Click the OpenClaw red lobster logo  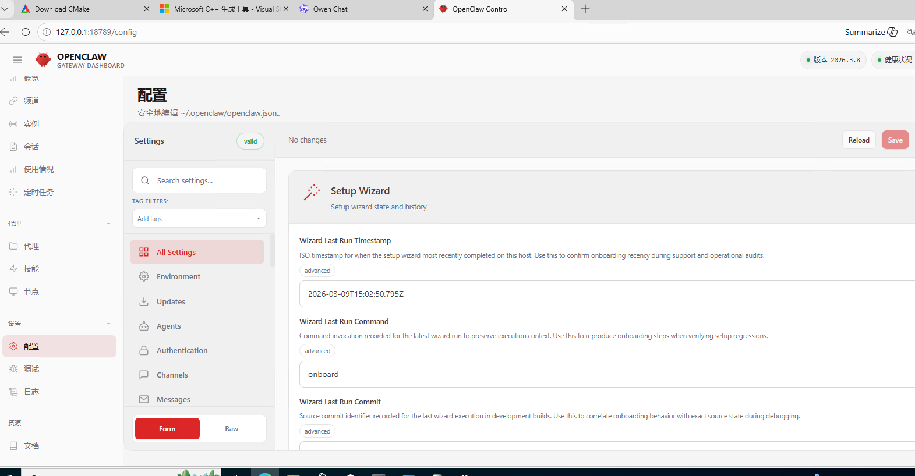pyautogui.click(x=43, y=60)
